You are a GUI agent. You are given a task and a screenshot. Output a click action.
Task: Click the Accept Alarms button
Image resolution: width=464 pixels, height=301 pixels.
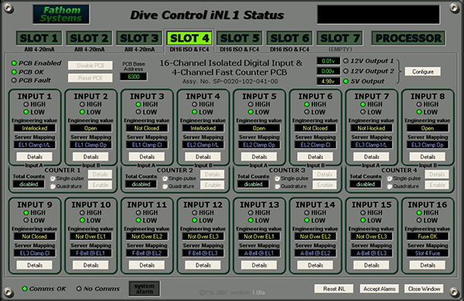pyautogui.click(x=380, y=289)
